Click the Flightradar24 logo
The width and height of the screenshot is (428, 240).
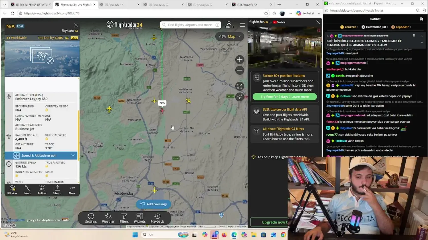[124, 25]
